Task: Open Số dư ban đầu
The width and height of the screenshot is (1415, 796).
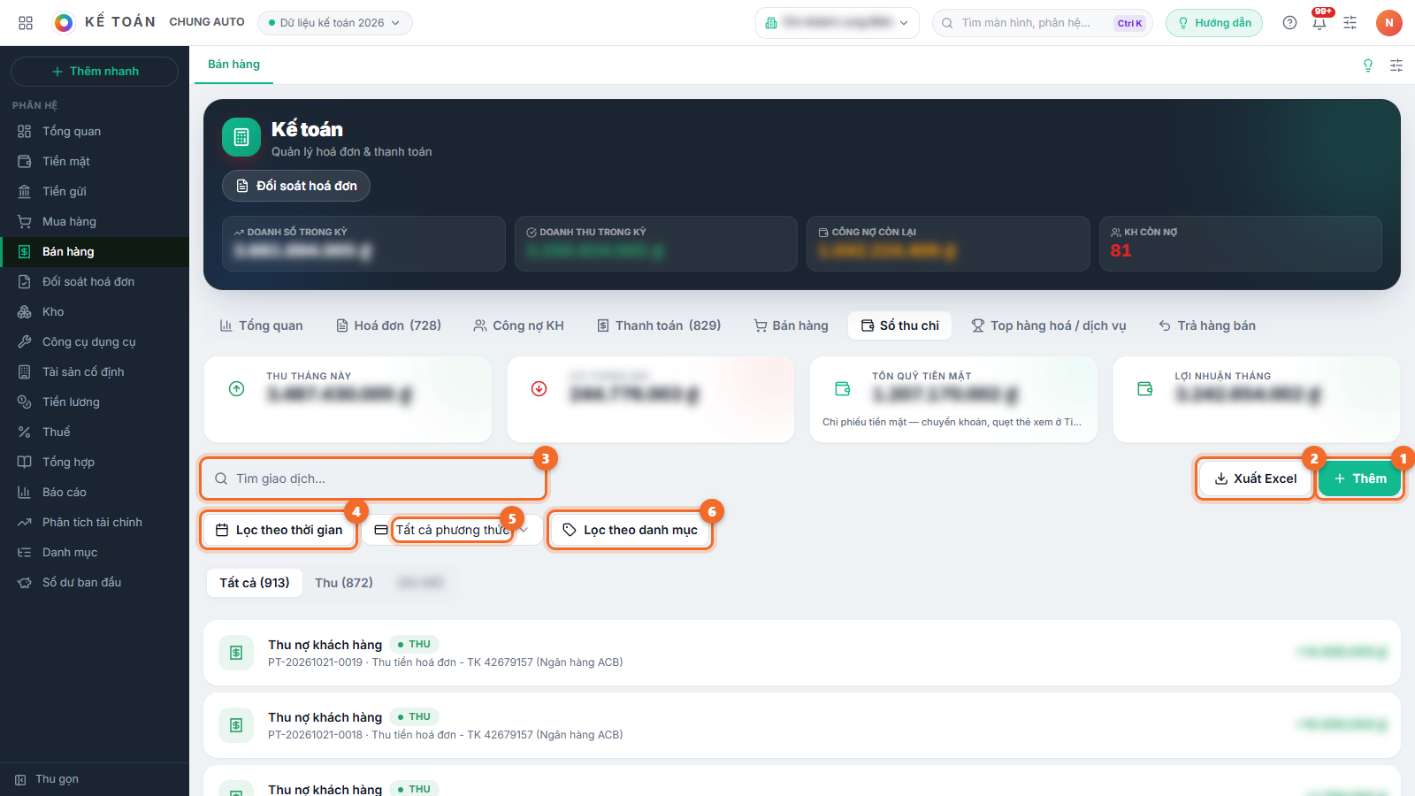Action: click(x=95, y=582)
